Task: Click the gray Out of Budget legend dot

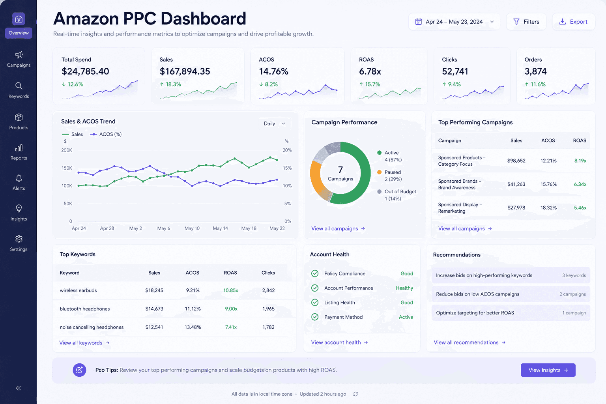Action: [x=379, y=191]
